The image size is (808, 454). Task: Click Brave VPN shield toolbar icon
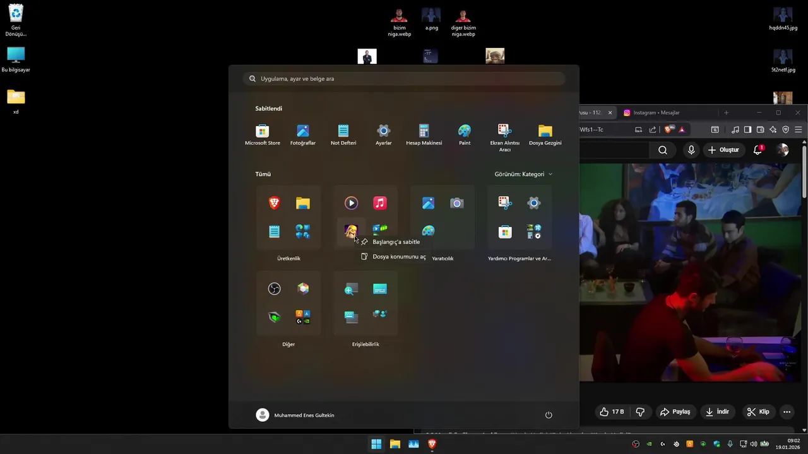pos(785,130)
